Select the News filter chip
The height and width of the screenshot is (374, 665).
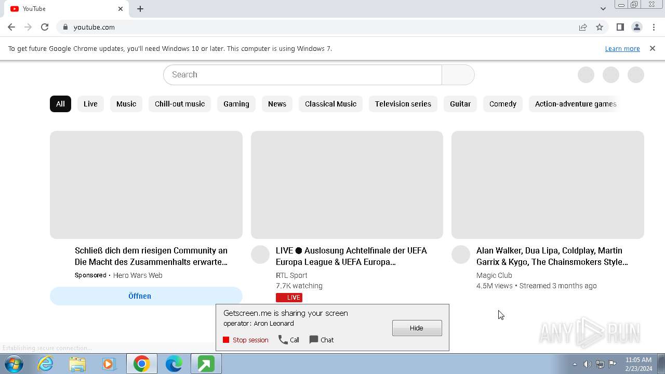277,104
